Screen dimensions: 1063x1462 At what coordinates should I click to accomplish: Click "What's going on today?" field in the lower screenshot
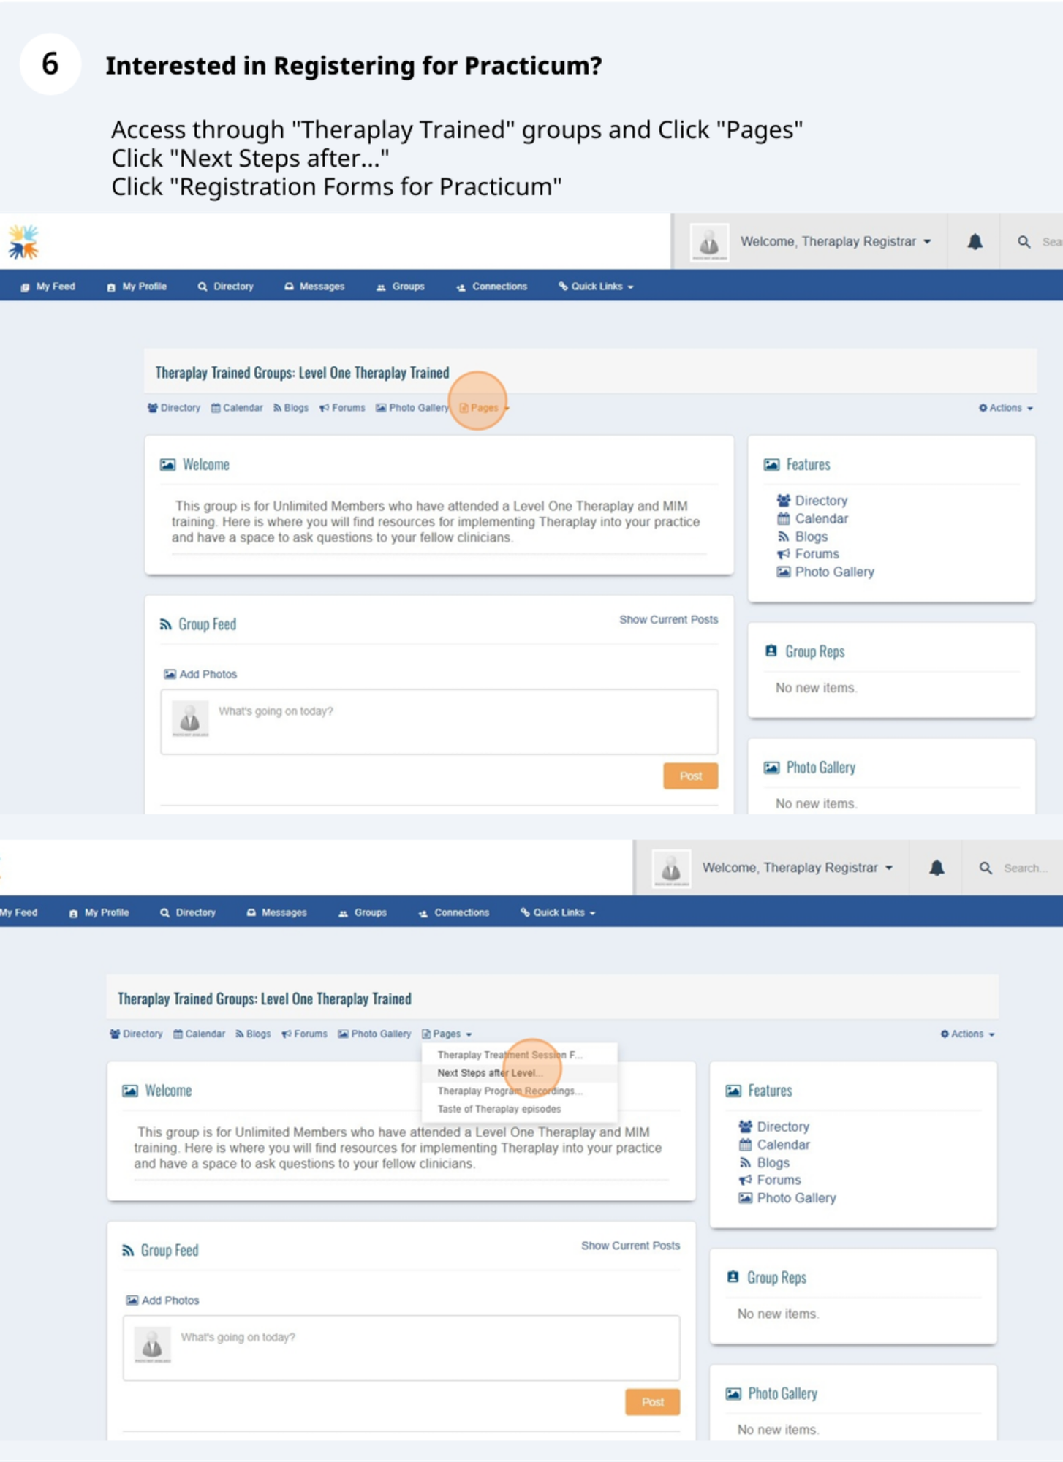coord(424,1338)
